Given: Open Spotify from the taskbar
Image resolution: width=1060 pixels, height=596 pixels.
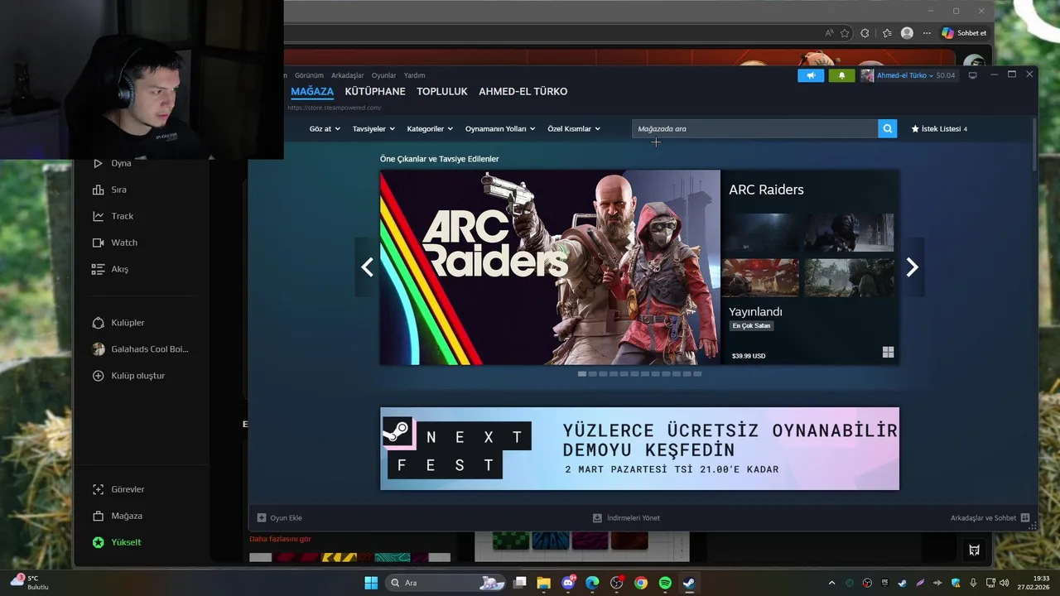Looking at the screenshot, I should coord(665,583).
